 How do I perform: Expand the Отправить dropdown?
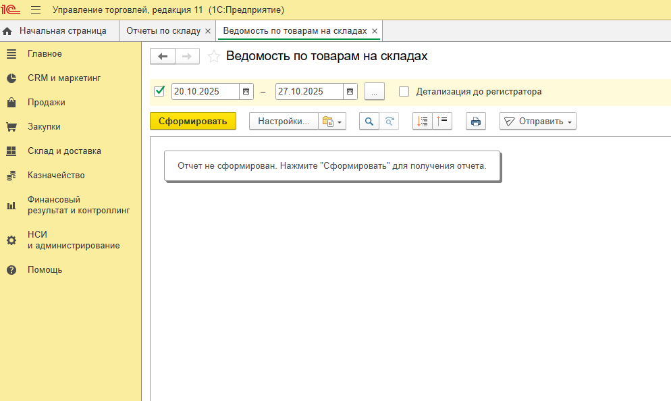pos(538,122)
